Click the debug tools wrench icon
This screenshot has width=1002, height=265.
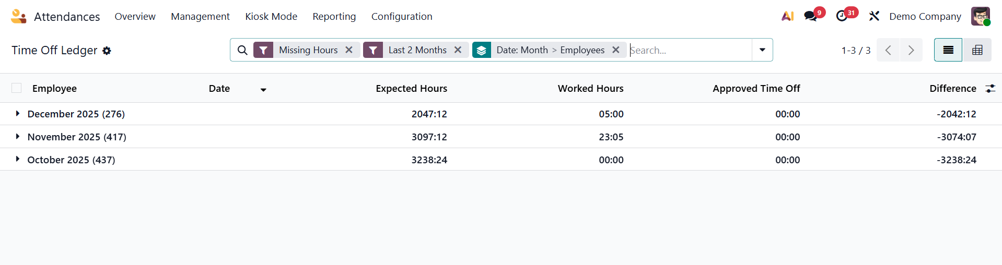874,17
